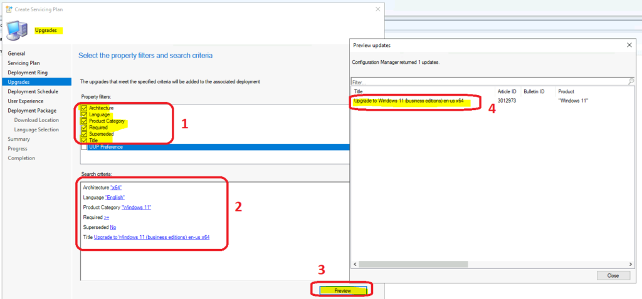The width and height of the screenshot is (642, 299).
Task: Uncheck the Architecture property filter
Action: click(85, 108)
